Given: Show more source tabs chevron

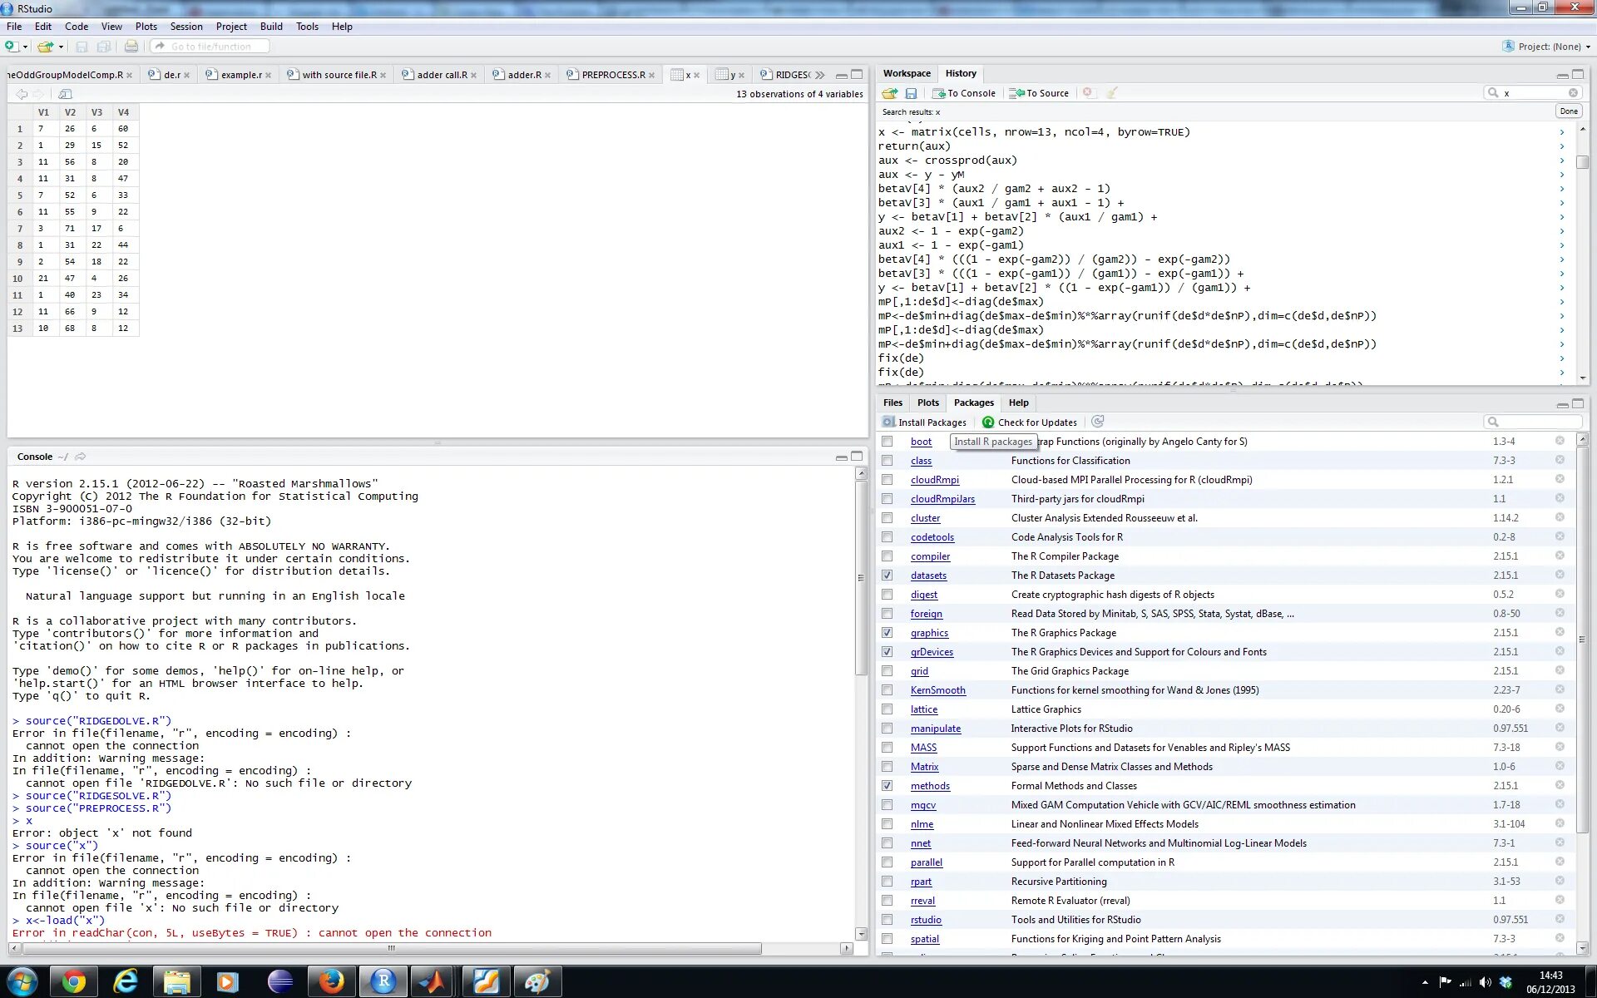Looking at the screenshot, I should (820, 75).
